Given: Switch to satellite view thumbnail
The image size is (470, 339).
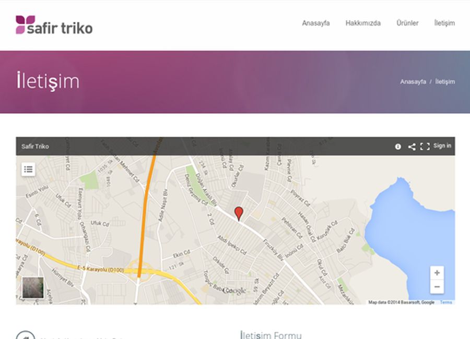Looking at the screenshot, I should (x=32, y=287).
